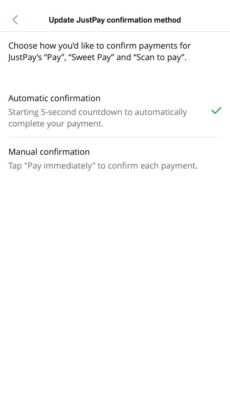The image size is (230, 396).
Task: Tap the words 'complete your payment.'
Action: [x=56, y=124]
